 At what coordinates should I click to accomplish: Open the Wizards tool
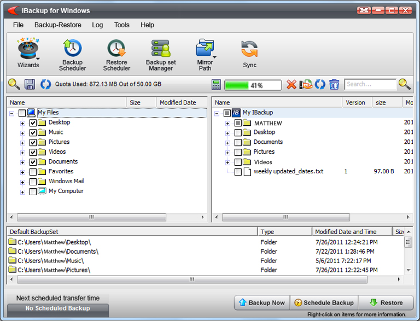pyautogui.click(x=28, y=52)
